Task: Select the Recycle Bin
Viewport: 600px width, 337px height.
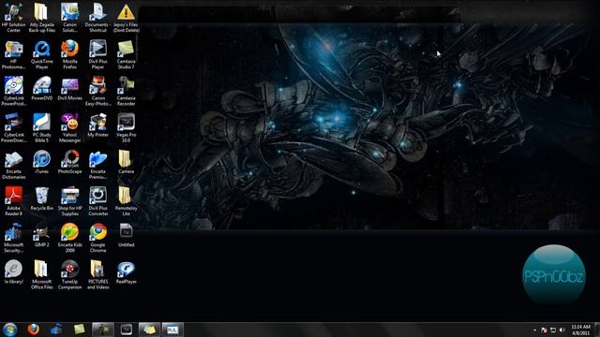Action: (x=41, y=198)
